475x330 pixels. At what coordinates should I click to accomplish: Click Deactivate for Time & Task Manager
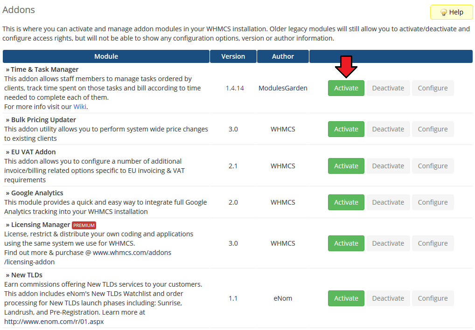coord(388,88)
